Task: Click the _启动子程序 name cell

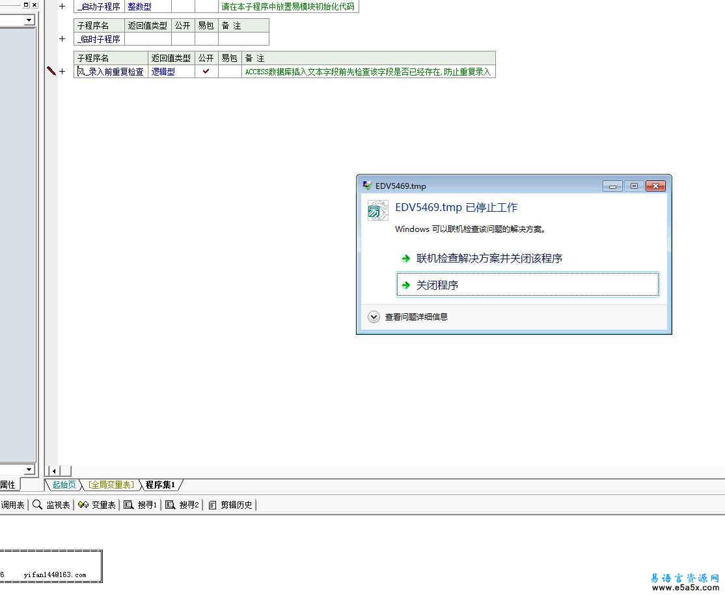Action: click(99, 7)
